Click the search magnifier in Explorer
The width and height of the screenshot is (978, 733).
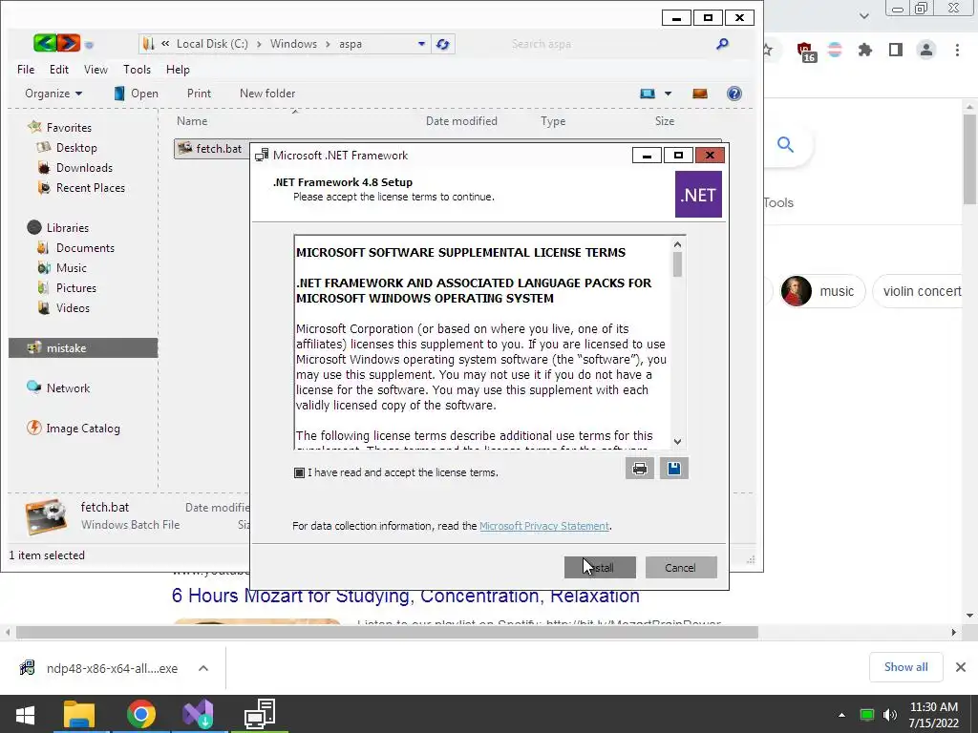point(722,44)
